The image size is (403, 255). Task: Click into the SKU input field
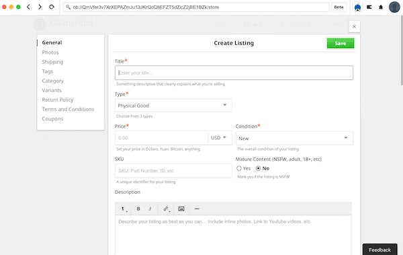click(173, 170)
